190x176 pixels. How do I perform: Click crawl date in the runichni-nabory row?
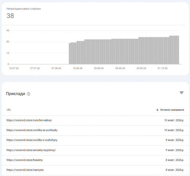174,120
